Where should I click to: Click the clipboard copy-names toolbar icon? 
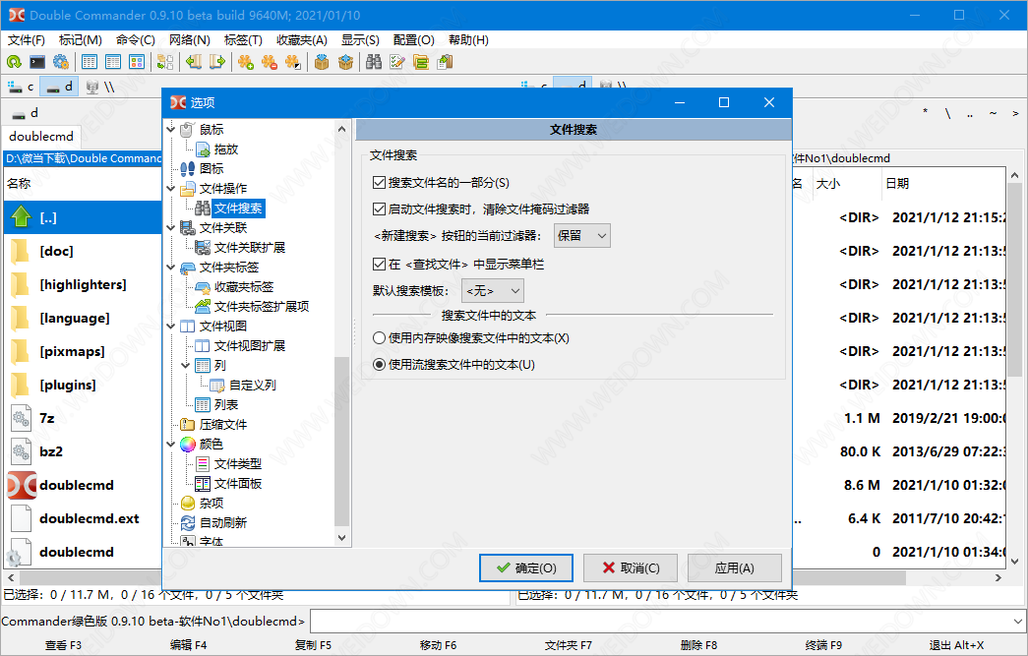(446, 62)
